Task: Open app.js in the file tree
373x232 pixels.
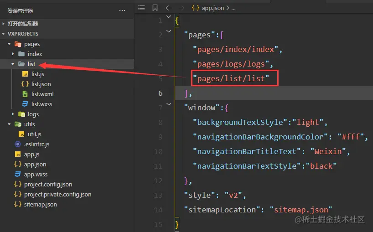Action: coord(31,155)
